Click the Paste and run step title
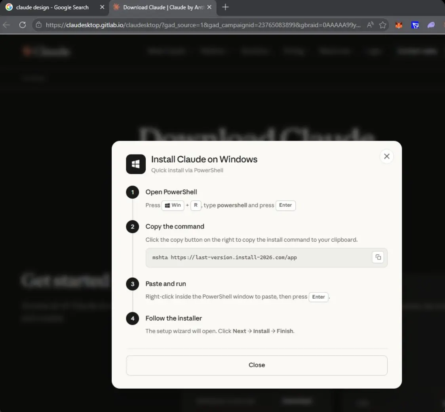This screenshot has width=445, height=412. (166, 284)
